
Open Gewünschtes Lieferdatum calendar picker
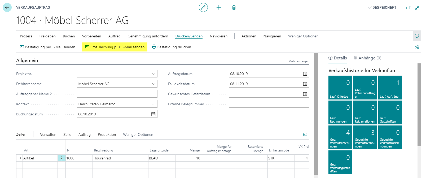305,94
